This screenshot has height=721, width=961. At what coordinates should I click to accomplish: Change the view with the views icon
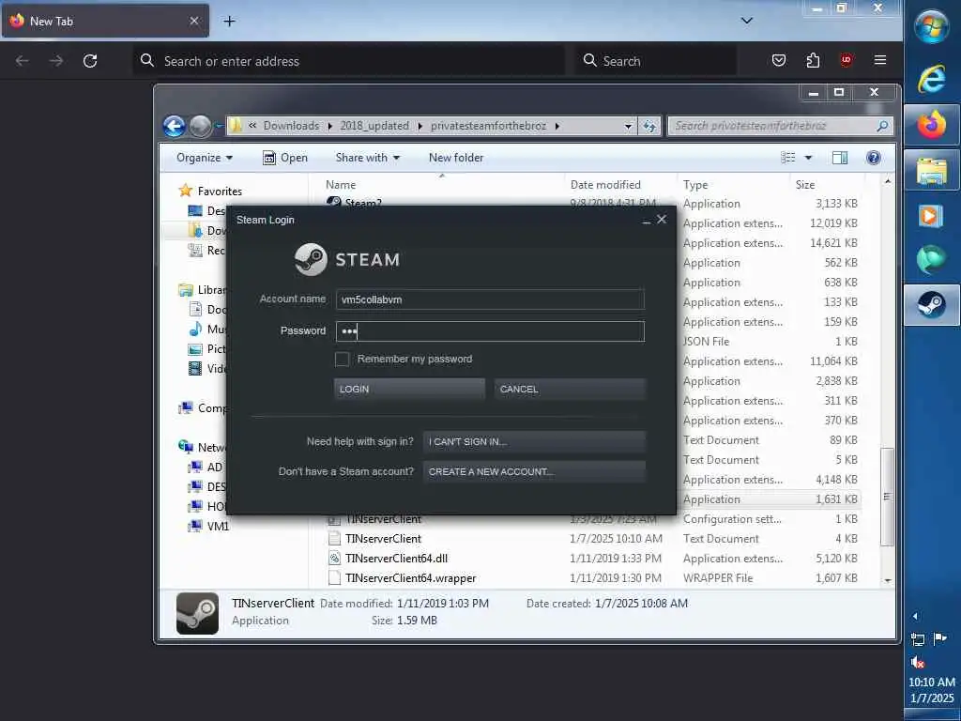tap(788, 158)
